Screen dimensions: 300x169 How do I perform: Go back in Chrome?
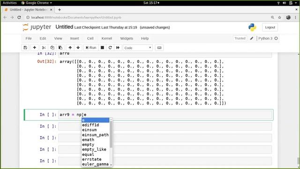click(5, 17)
